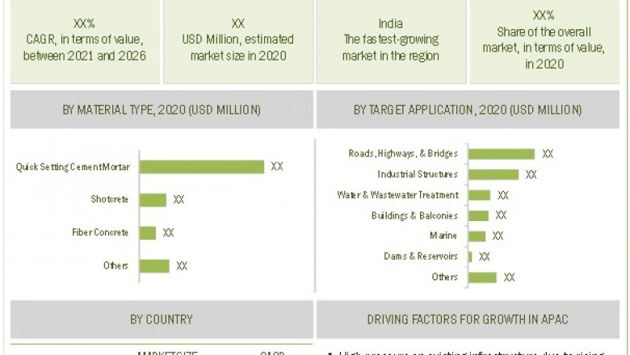Image resolution: width=630 pixels, height=355 pixels.
Task: Select the Marine bar in the chart
Action: click(x=477, y=236)
